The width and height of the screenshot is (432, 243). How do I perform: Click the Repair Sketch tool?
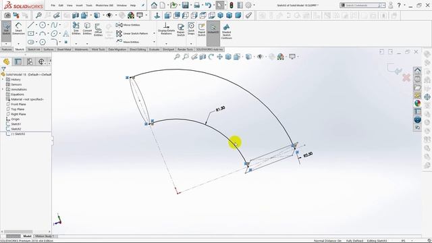coord(181,30)
